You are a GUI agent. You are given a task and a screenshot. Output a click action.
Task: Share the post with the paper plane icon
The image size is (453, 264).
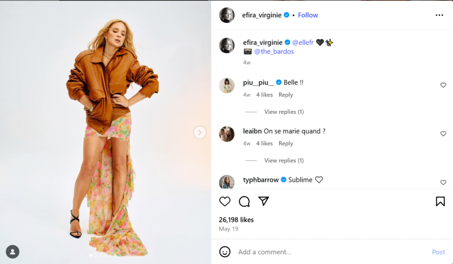coord(264,201)
